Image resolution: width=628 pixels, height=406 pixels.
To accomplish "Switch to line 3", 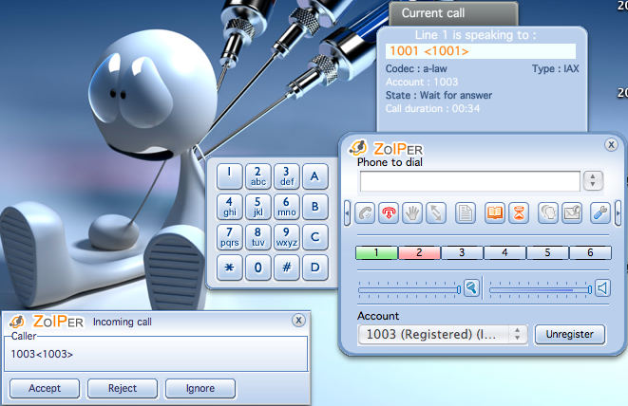I will 462,252.
